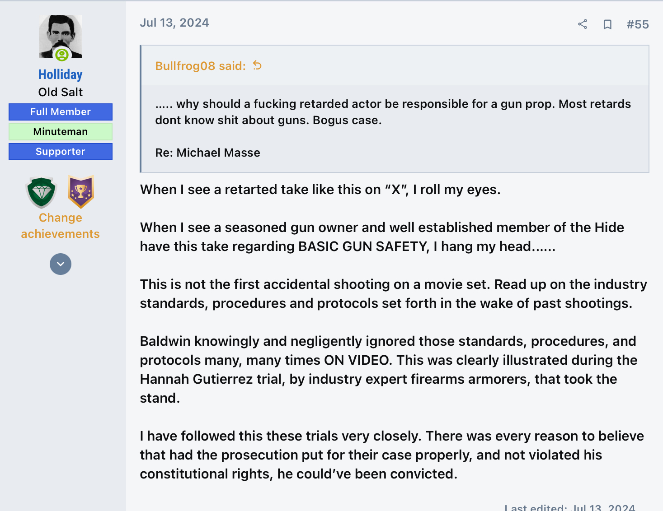
Task: Click the purple trophy achievement badge
Action: click(80, 191)
